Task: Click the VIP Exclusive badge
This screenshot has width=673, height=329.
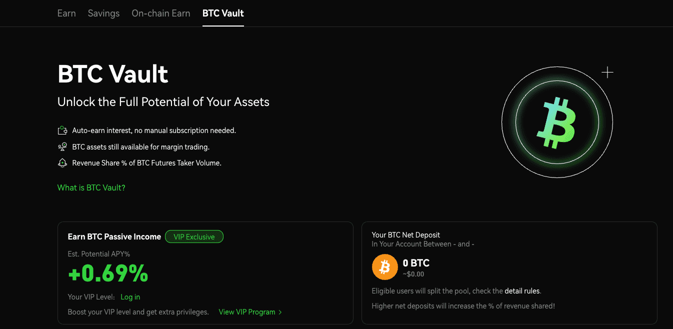Action: pos(194,236)
